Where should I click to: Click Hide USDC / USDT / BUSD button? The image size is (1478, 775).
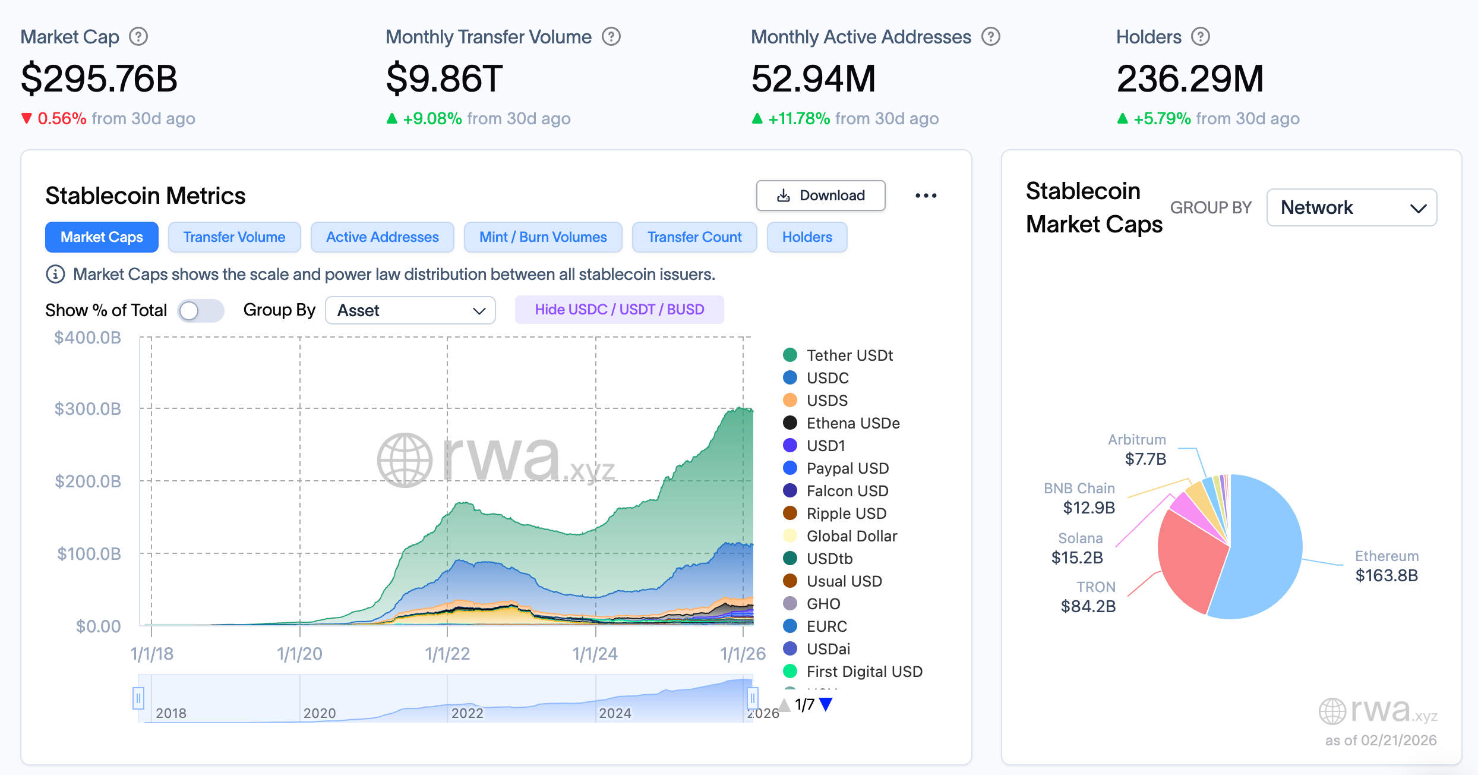pyautogui.click(x=619, y=310)
